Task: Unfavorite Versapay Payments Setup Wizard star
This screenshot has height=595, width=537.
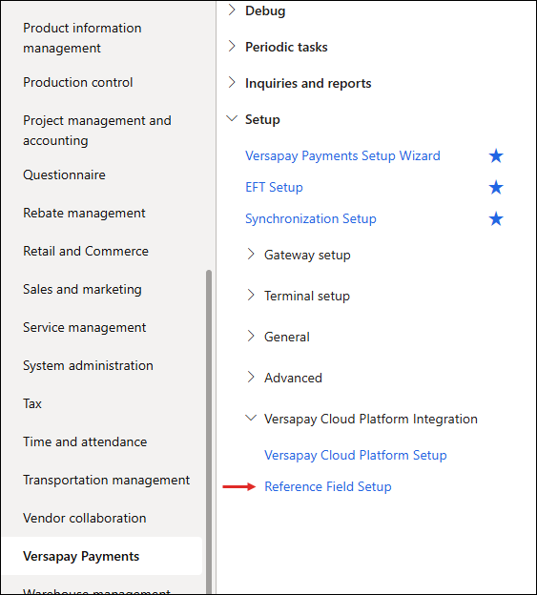Action: tap(496, 155)
